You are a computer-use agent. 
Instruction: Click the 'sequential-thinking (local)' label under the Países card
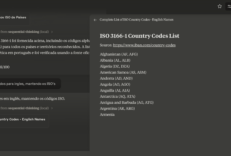(29, 32)
